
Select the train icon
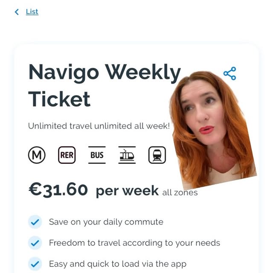[x=157, y=155]
